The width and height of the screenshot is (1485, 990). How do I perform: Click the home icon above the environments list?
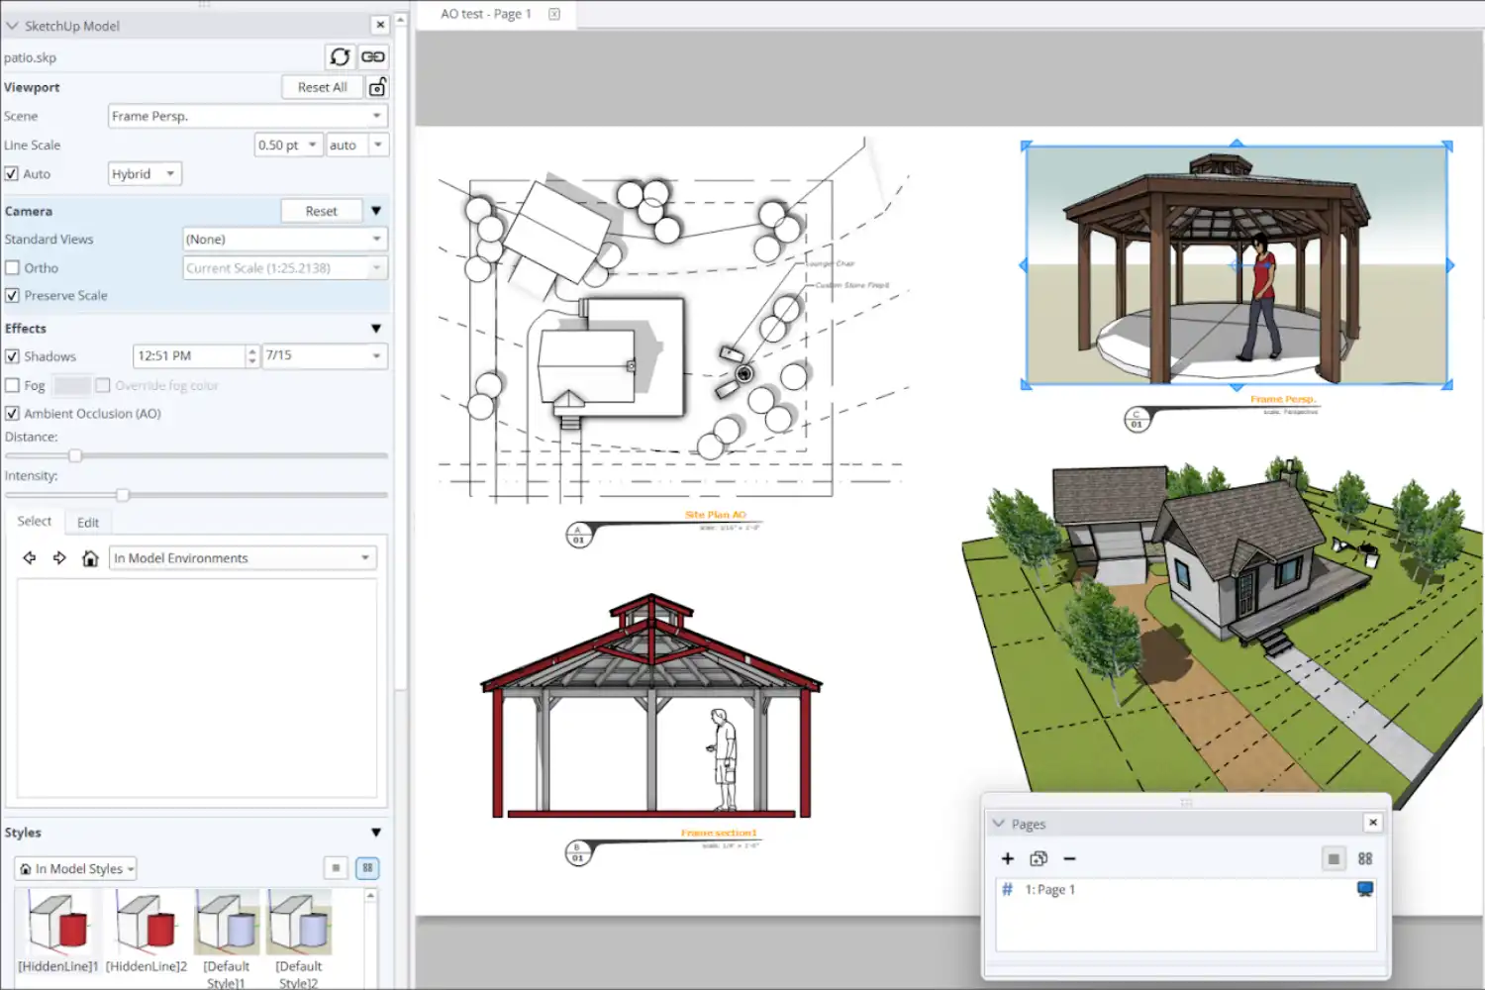(90, 557)
